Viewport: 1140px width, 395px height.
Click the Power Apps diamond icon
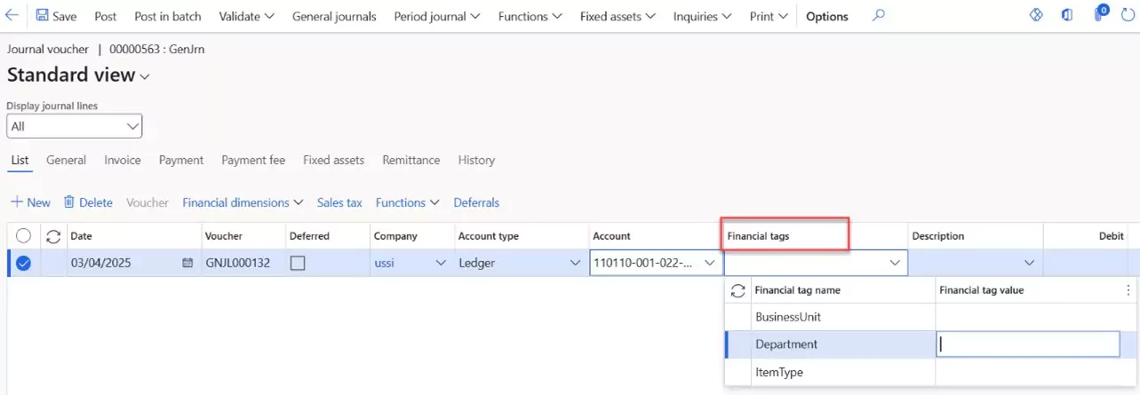pyautogui.click(x=1035, y=15)
